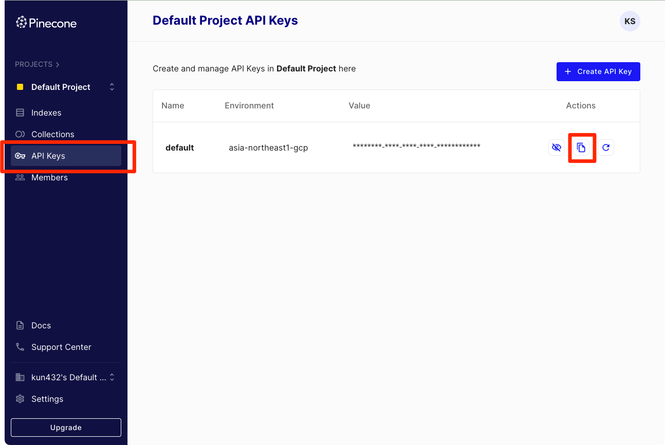This screenshot has height=445, width=665.
Task: Open Indexes in the sidebar
Action: point(66,113)
